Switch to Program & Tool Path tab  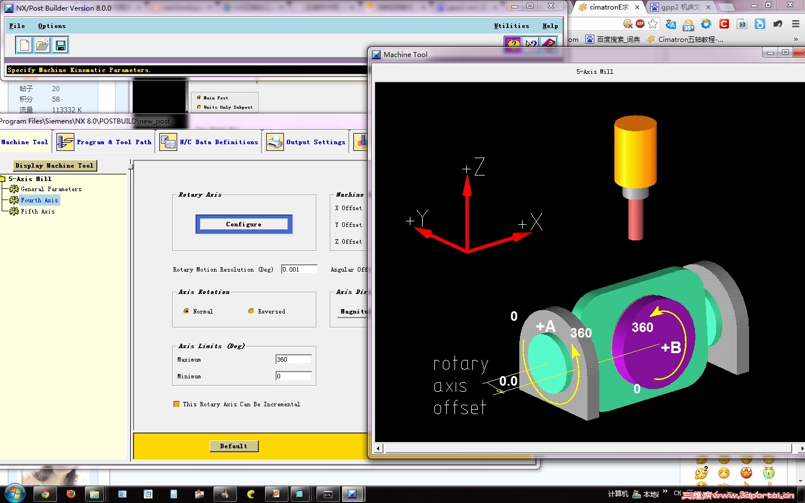(x=104, y=142)
